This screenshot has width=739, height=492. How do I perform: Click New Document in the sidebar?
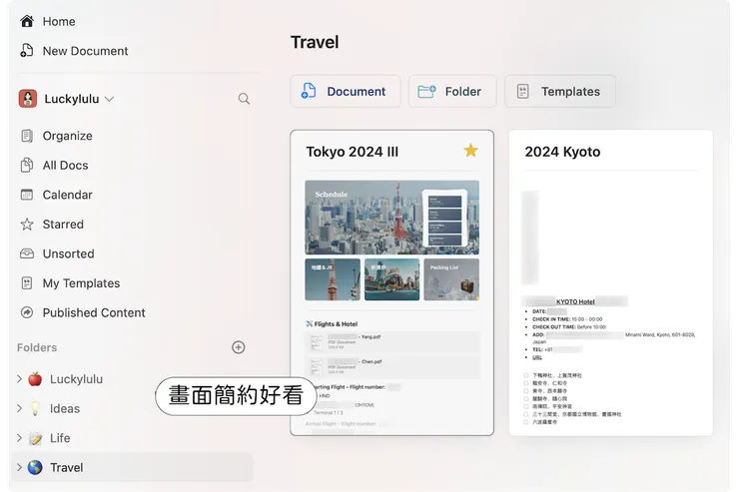[x=85, y=51]
